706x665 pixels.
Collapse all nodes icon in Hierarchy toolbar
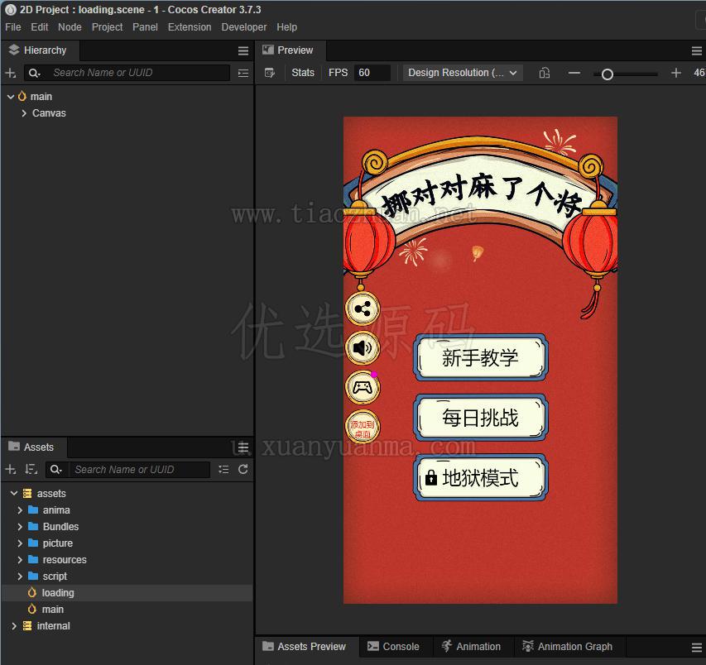[x=243, y=73]
